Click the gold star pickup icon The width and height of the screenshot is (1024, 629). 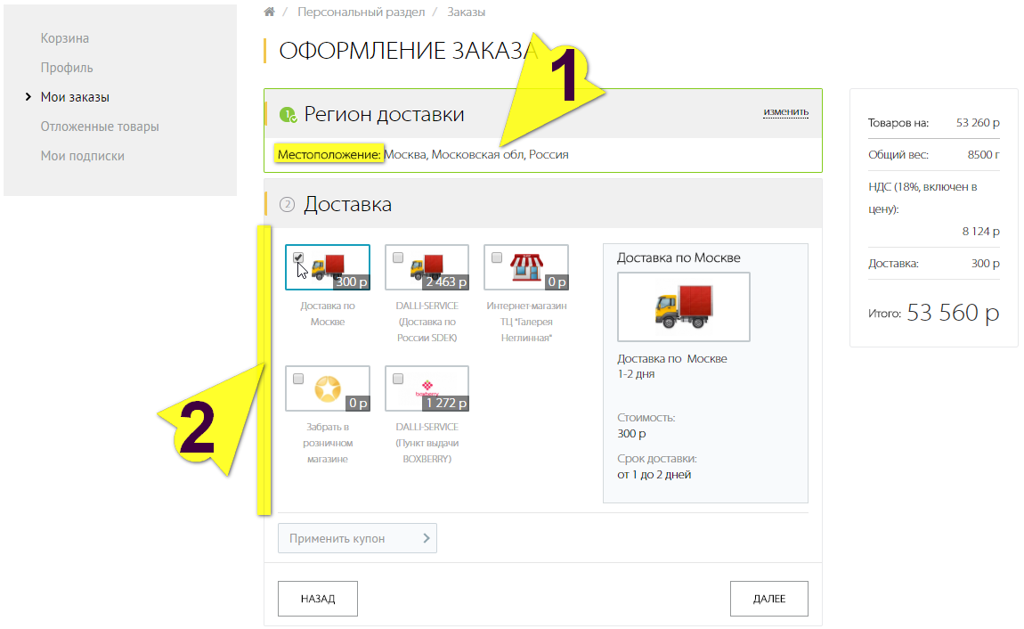click(x=328, y=388)
